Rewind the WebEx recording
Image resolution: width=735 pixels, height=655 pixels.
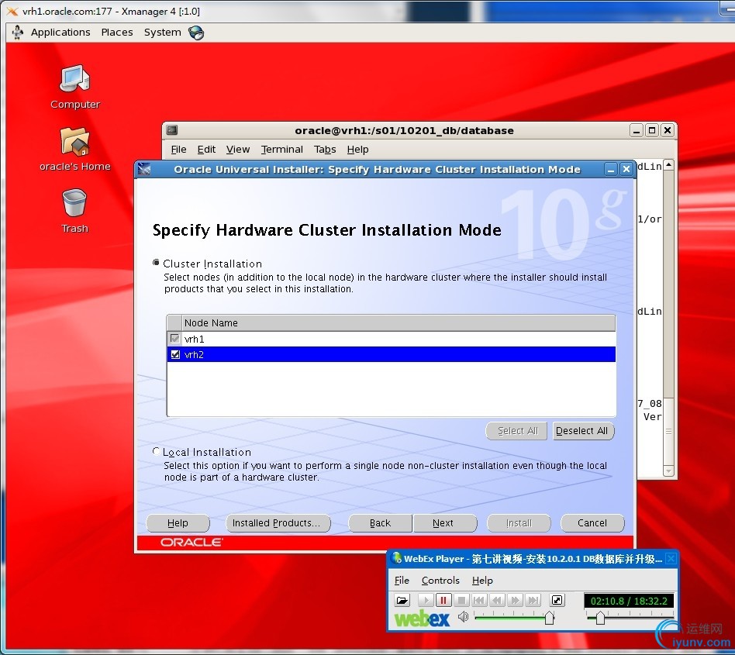497,600
